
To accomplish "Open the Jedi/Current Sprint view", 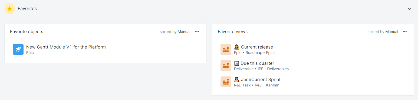I will coord(261,79).
